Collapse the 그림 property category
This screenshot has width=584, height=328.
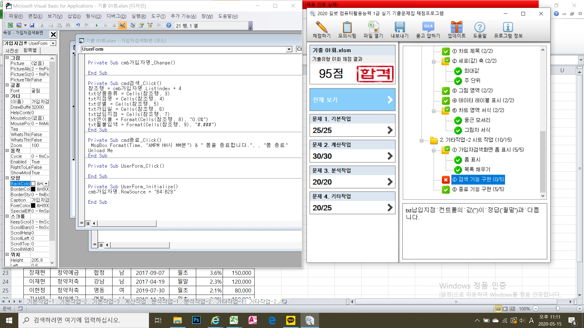7,58
